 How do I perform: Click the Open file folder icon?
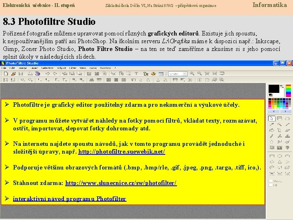13,74
